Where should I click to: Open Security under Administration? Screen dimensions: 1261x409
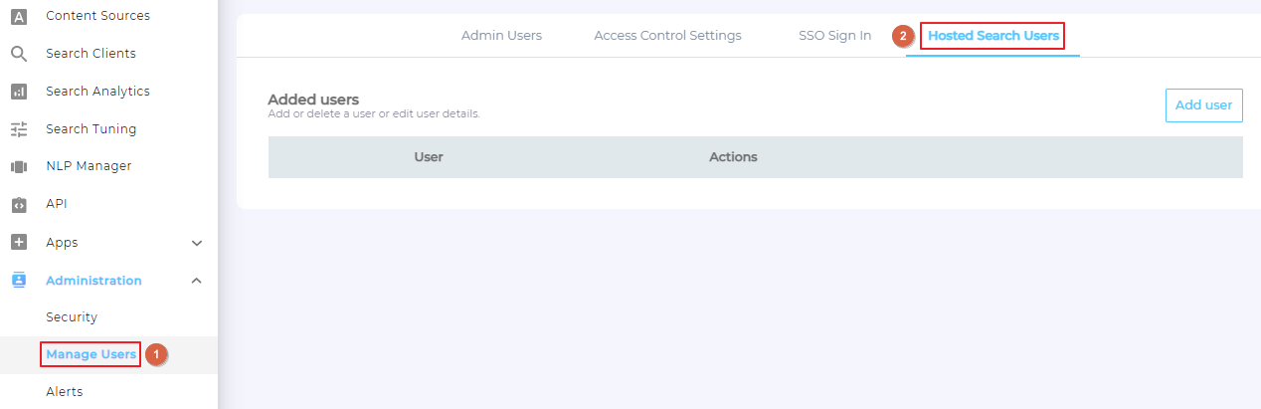coord(72,317)
